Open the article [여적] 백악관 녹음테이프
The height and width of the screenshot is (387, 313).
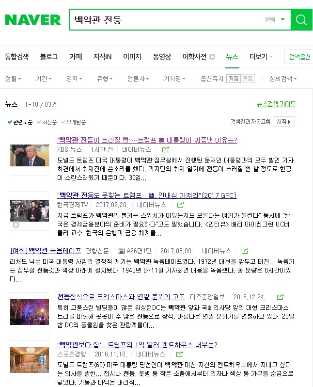(x=46, y=251)
